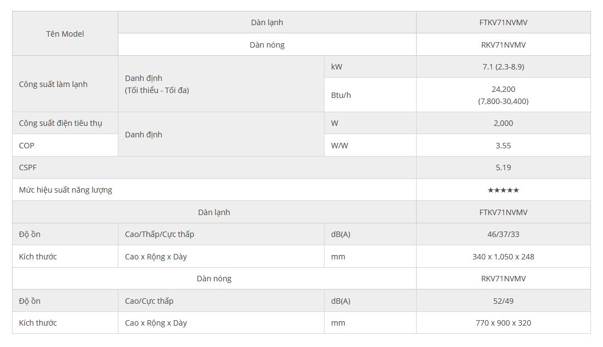Screen dimensions: 603x347
Task: Click the RKV71NVMV value beside top 'Dàn nóng'
Action: [503, 45]
